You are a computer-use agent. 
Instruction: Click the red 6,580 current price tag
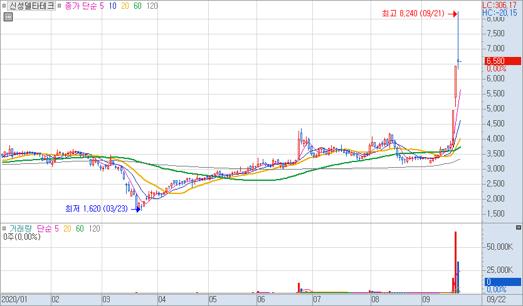[503, 61]
